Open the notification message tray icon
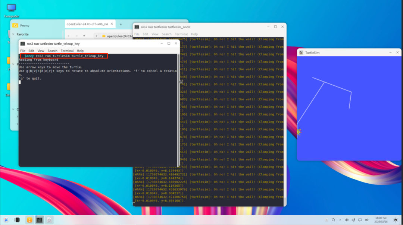The width and height of the screenshot is (403, 225). click(360, 220)
